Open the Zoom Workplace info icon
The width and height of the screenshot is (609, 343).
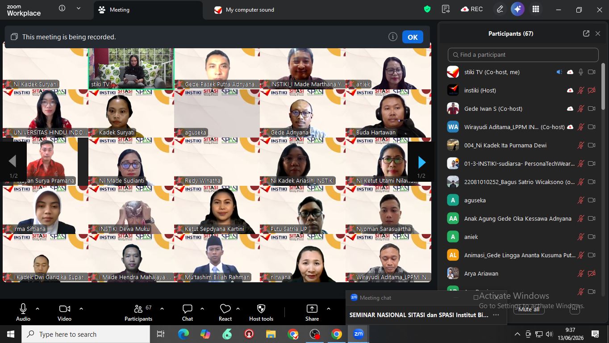[x=62, y=8]
